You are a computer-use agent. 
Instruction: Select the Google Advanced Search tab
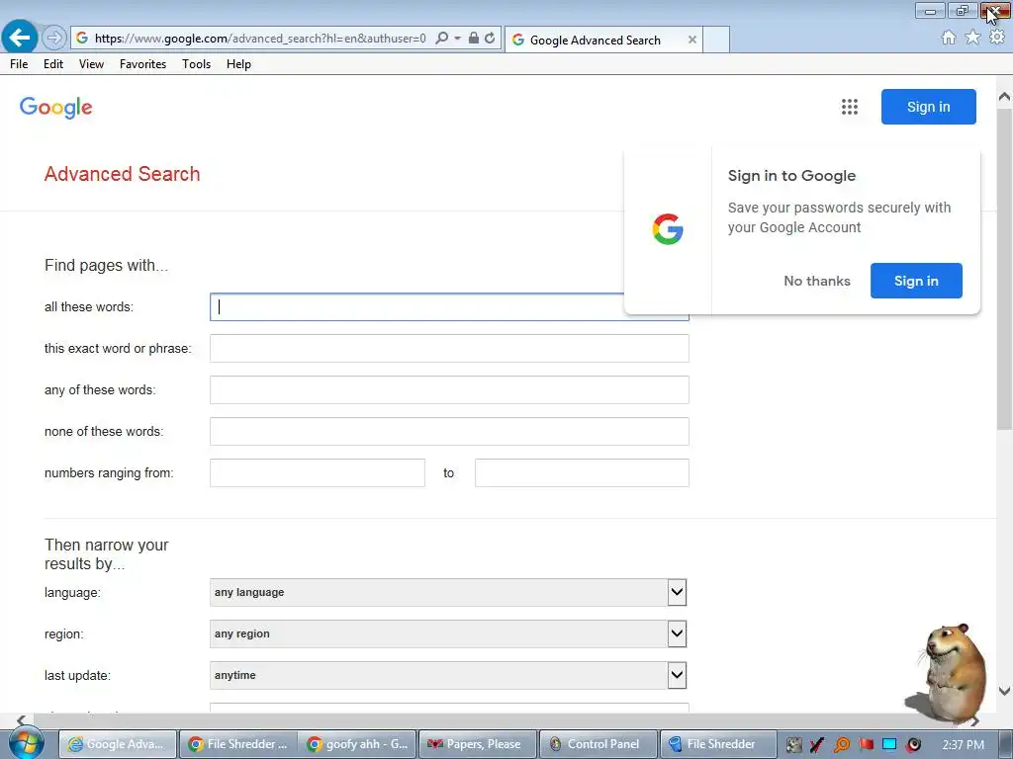pyautogui.click(x=595, y=40)
